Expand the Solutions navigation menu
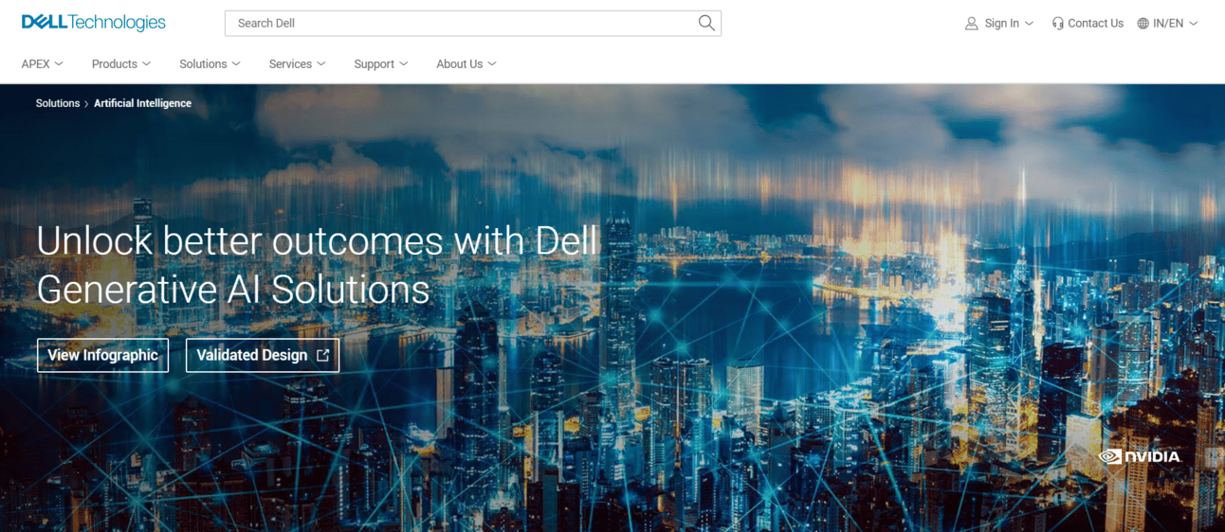Screen dimensions: 1225x532 210,63
